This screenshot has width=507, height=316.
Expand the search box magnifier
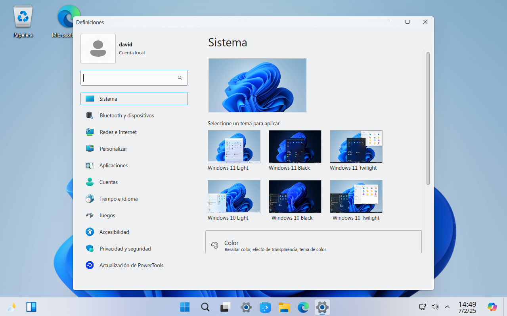(x=180, y=78)
